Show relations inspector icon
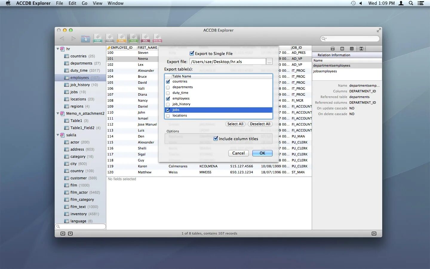This screenshot has width=430, height=269. pos(361,49)
